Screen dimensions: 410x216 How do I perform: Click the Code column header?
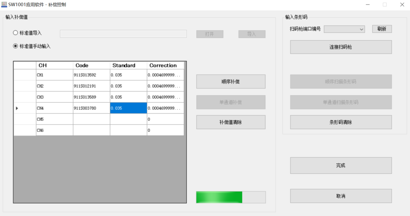point(91,65)
